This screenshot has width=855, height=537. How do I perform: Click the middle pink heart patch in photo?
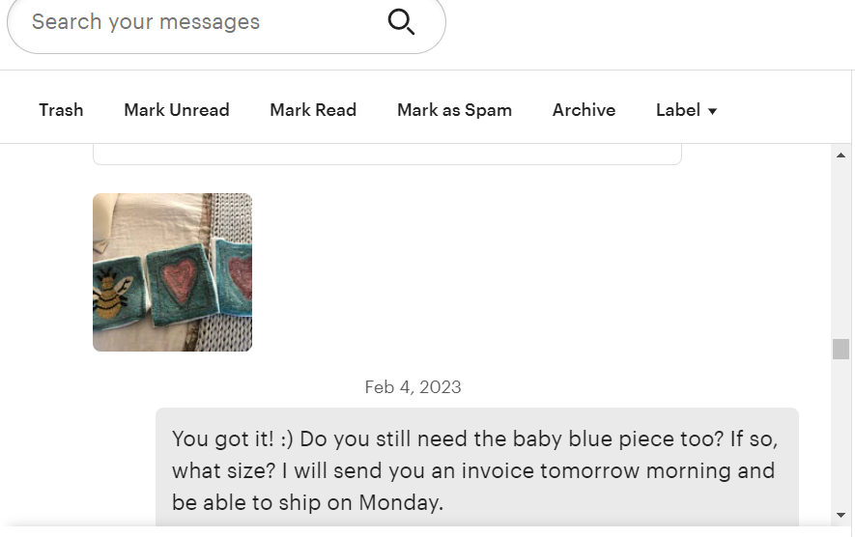click(x=181, y=280)
